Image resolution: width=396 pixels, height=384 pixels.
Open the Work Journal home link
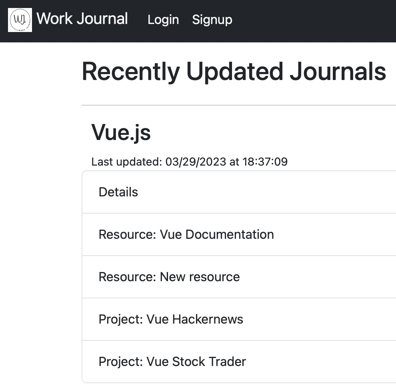click(82, 19)
